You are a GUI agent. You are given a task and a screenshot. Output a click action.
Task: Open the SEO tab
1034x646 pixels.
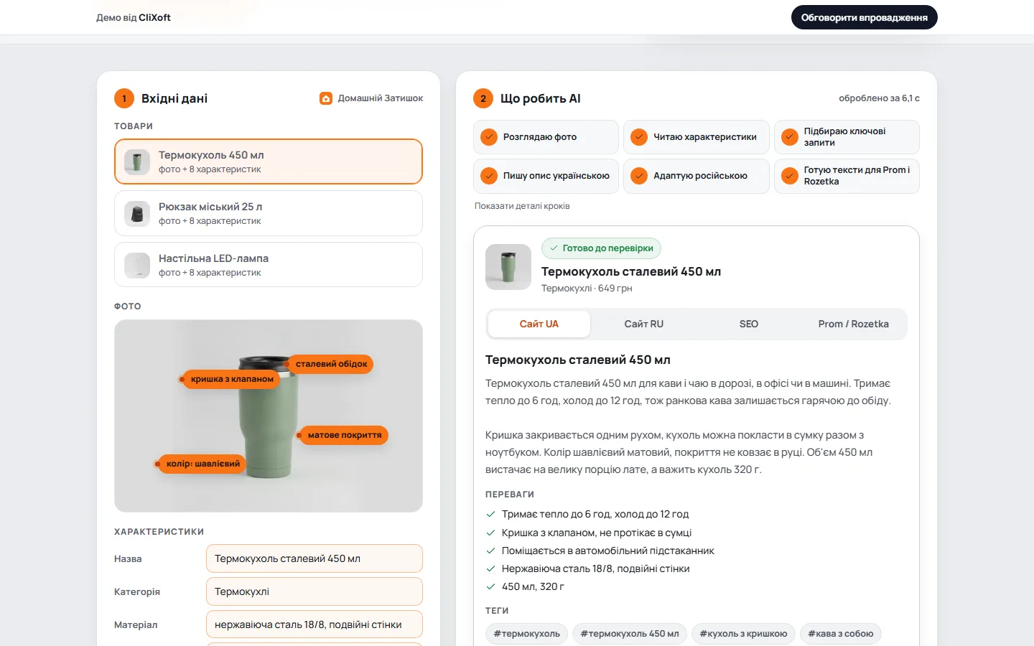749,324
